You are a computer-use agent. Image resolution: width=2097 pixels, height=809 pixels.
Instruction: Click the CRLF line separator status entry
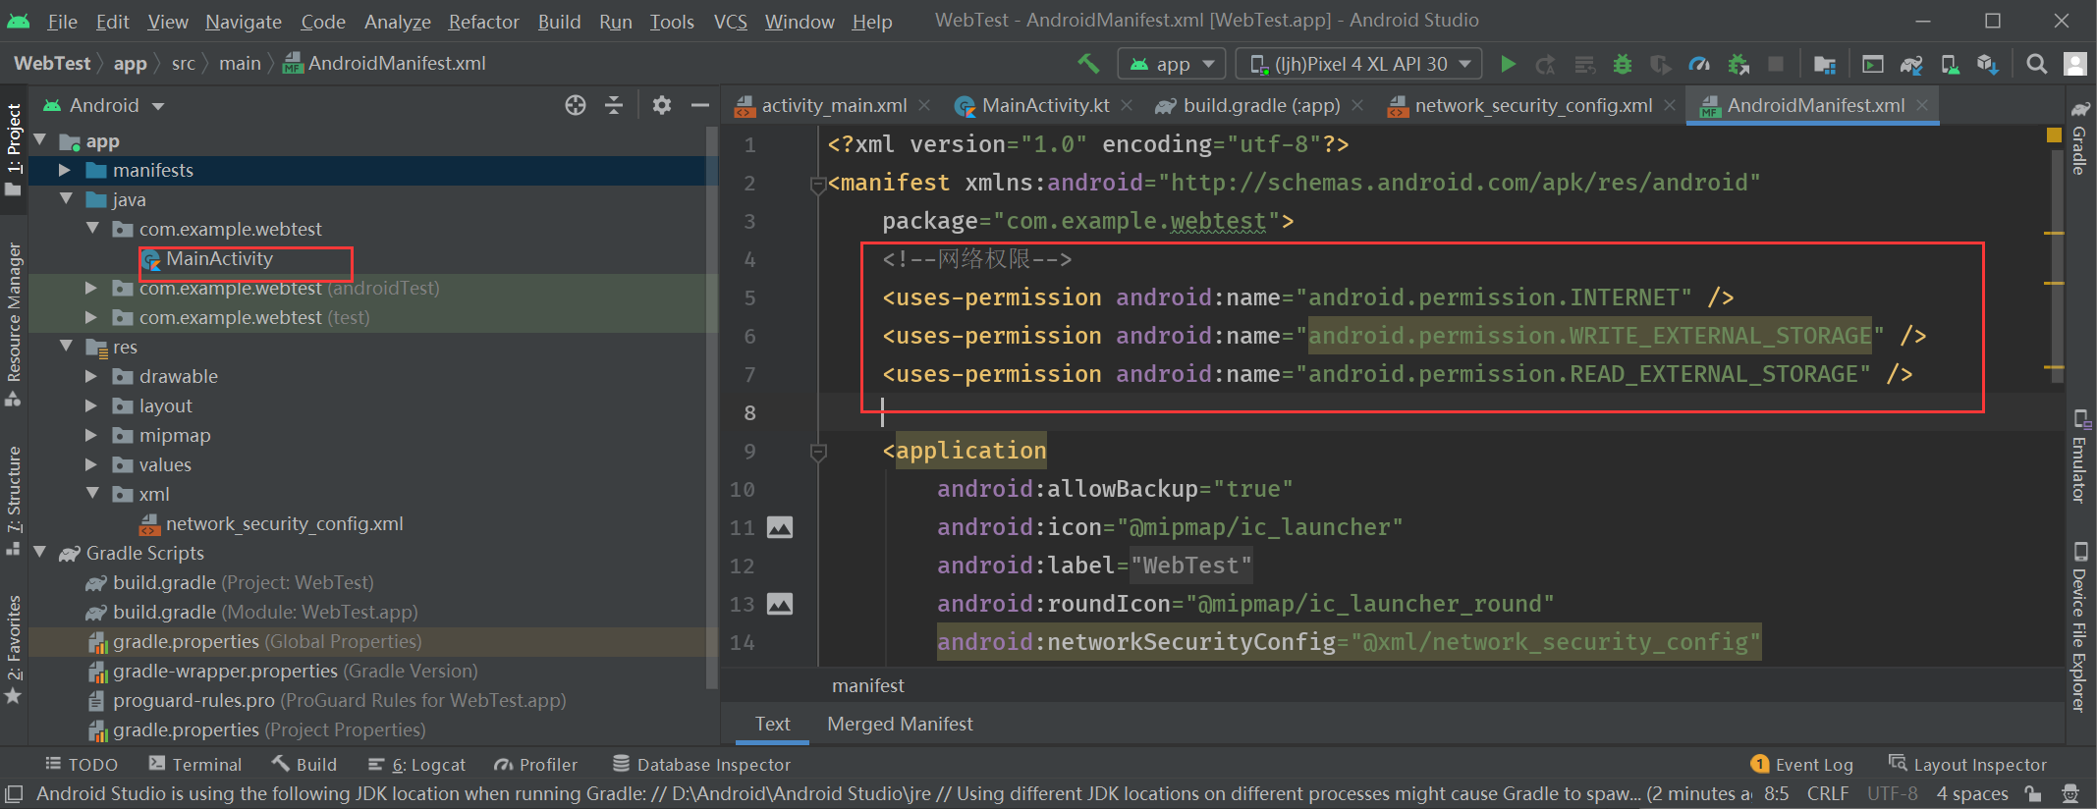[x=1828, y=793]
